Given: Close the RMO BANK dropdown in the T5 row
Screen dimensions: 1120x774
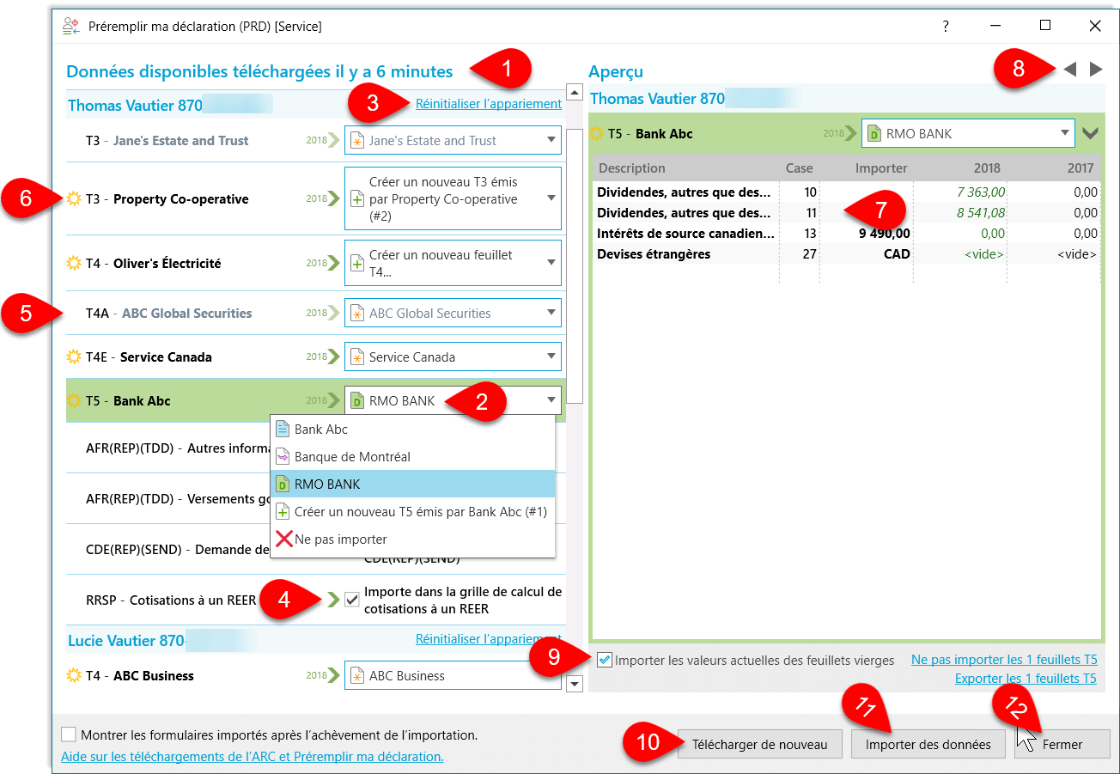Looking at the screenshot, I should coord(551,400).
